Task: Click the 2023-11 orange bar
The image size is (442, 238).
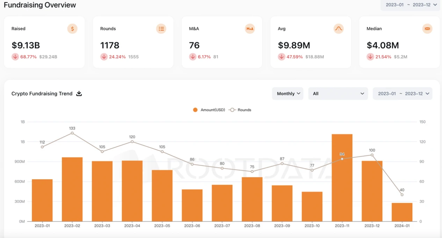Action: coord(342,178)
